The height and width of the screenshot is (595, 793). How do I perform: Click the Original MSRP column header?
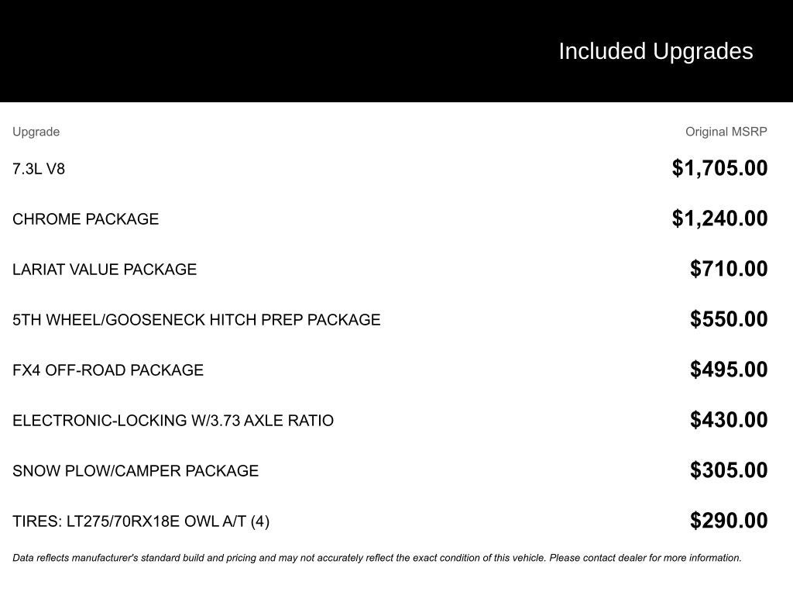point(726,132)
